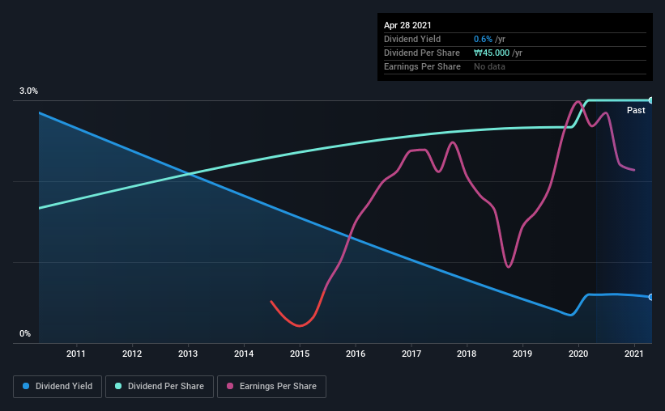Click the 3.0% y-axis label
The image size is (665, 411).
(28, 91)
